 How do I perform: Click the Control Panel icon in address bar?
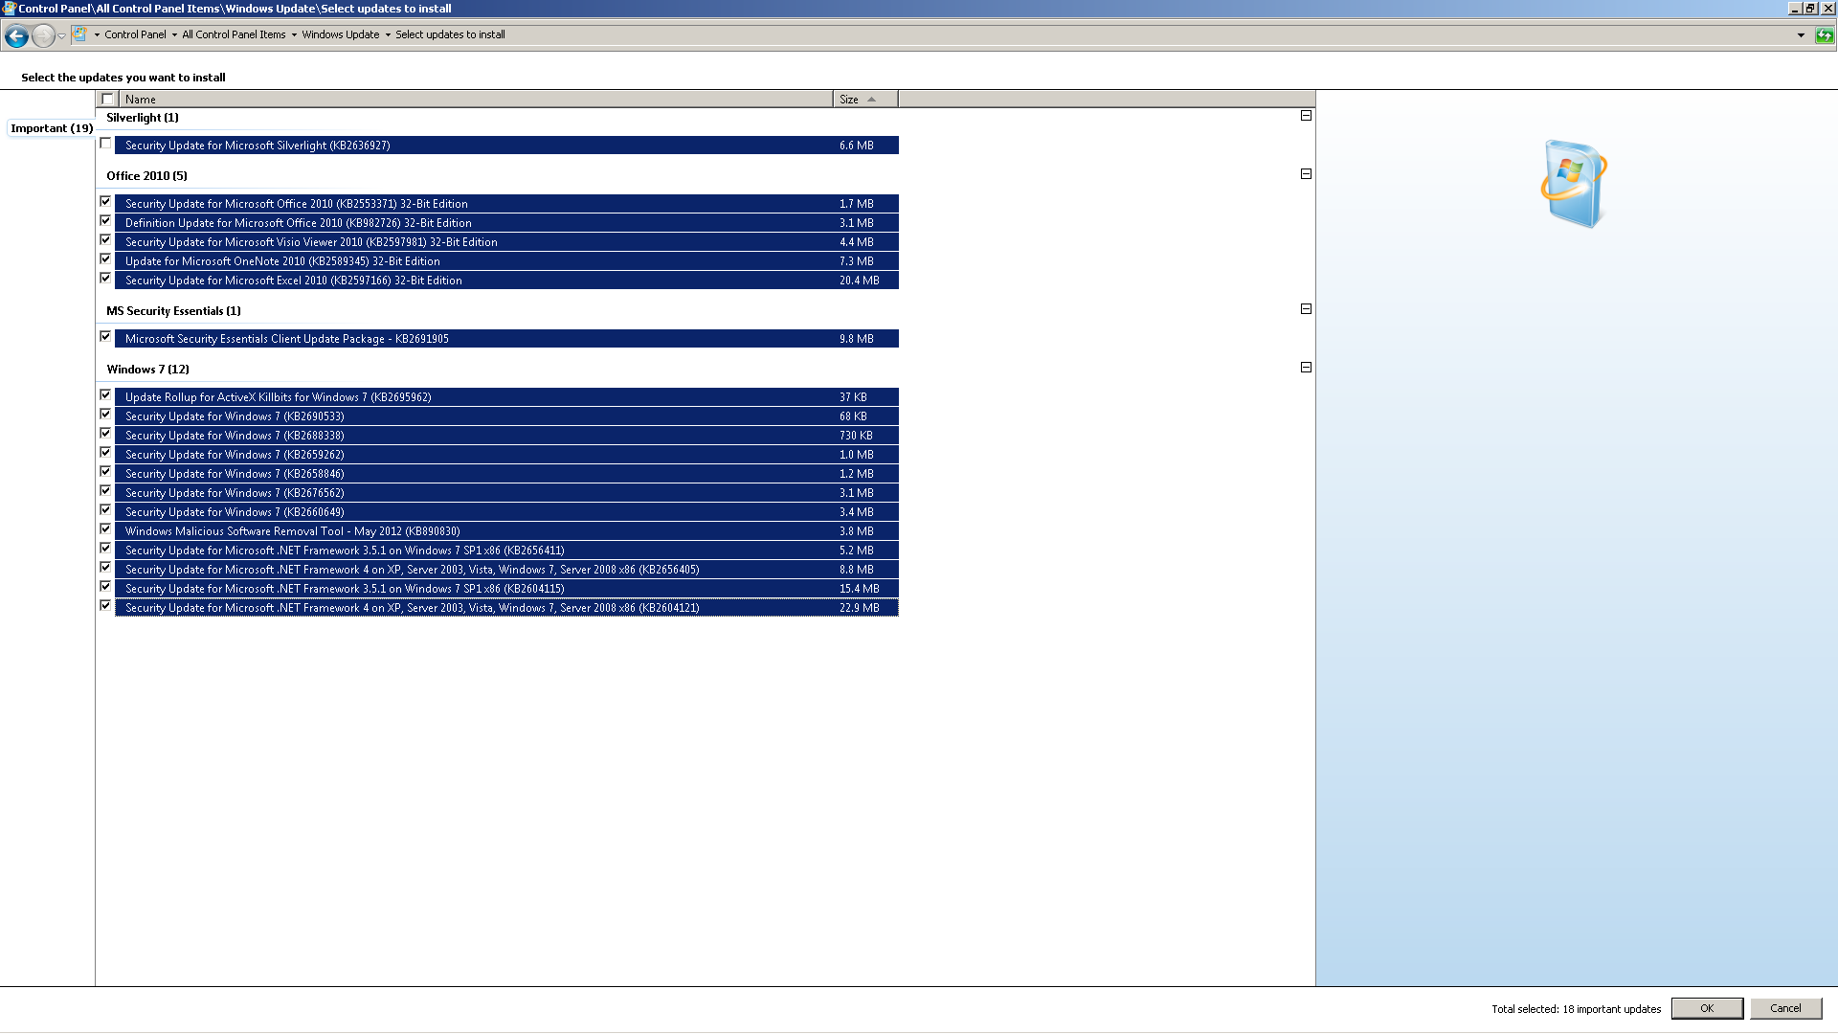coord(80,34)
